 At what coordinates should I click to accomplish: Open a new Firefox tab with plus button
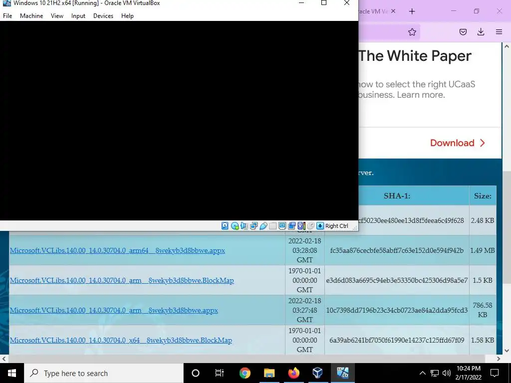[x=412, y=11]
